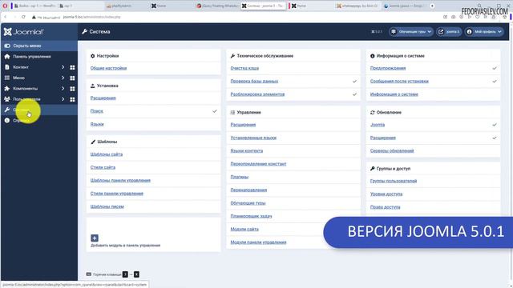Click the browser reload button
The width and height of the screenshot is (513, 288).
[23, 17]
